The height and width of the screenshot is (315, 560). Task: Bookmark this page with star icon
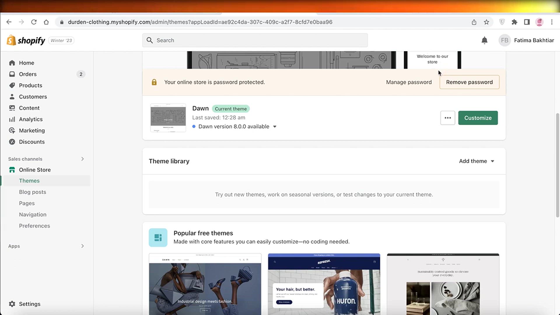(x=486, y=22)
